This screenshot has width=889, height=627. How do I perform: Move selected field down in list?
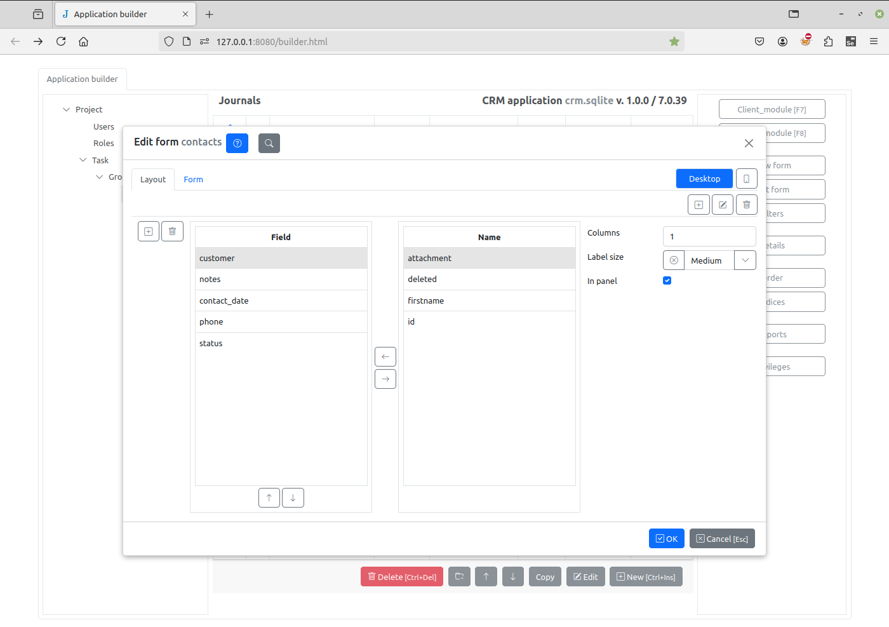pyautogui.click(x=293, y=498)
